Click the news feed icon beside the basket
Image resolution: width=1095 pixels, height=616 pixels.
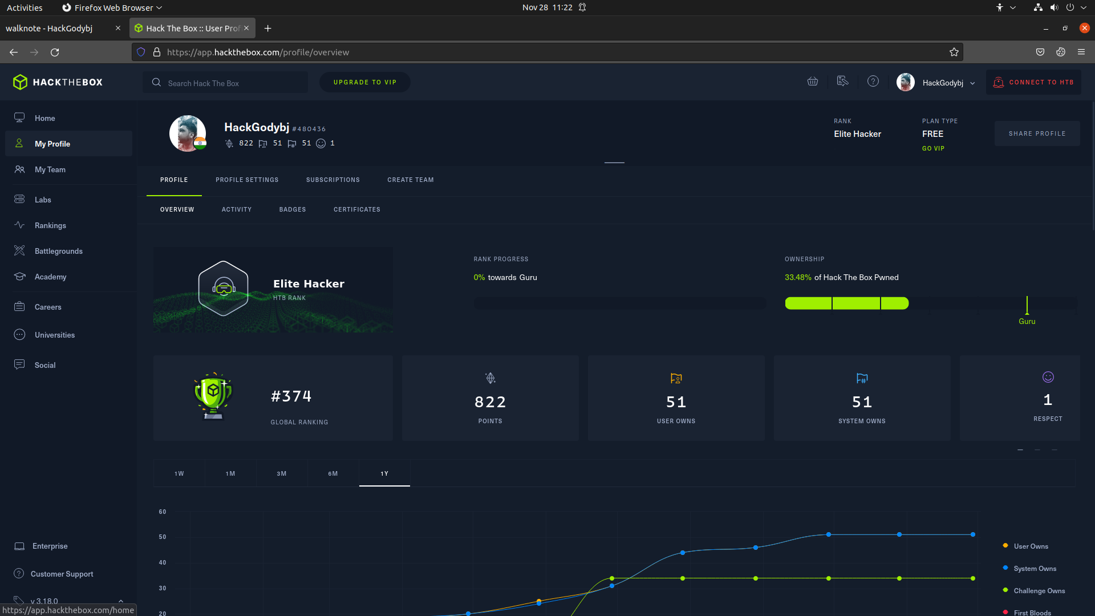(x=842, y=82)
